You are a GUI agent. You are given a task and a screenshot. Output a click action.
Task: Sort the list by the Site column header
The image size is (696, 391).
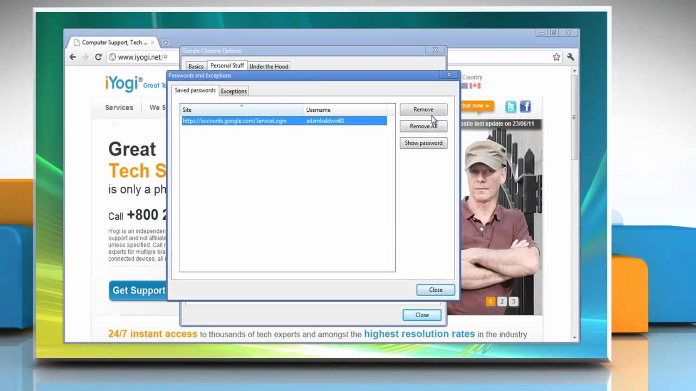click(x=241, y=110)
